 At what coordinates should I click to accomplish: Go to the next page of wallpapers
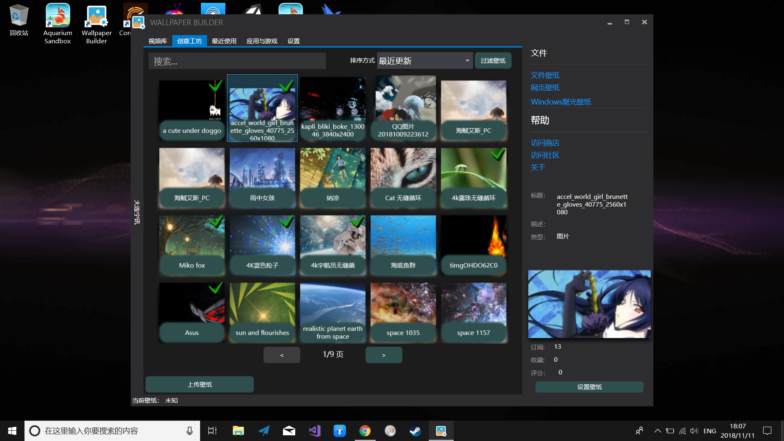(383, 355)
